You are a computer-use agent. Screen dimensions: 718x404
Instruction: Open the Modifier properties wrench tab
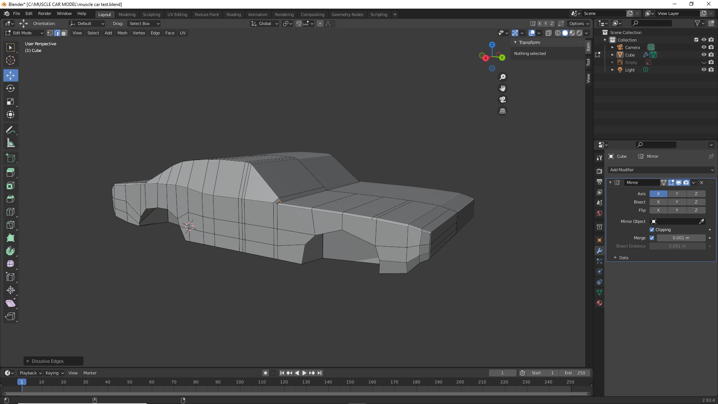(599, 251)
